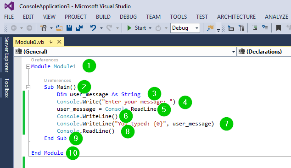The height and width of the screenshot is (168, 291).
Task: Click the Undo arrow icon
Action: click(x=93, y=28)
